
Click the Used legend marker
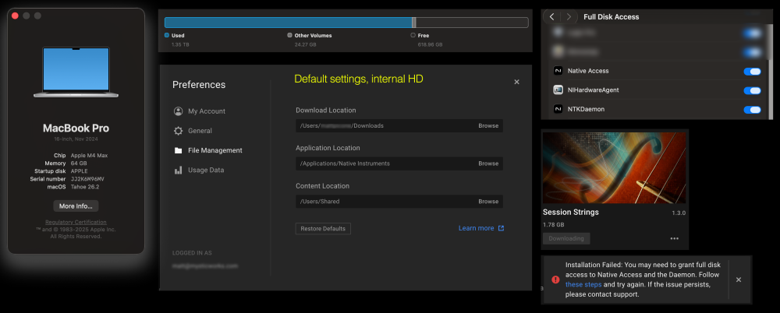pyautogui.click(x=167, y=35)
